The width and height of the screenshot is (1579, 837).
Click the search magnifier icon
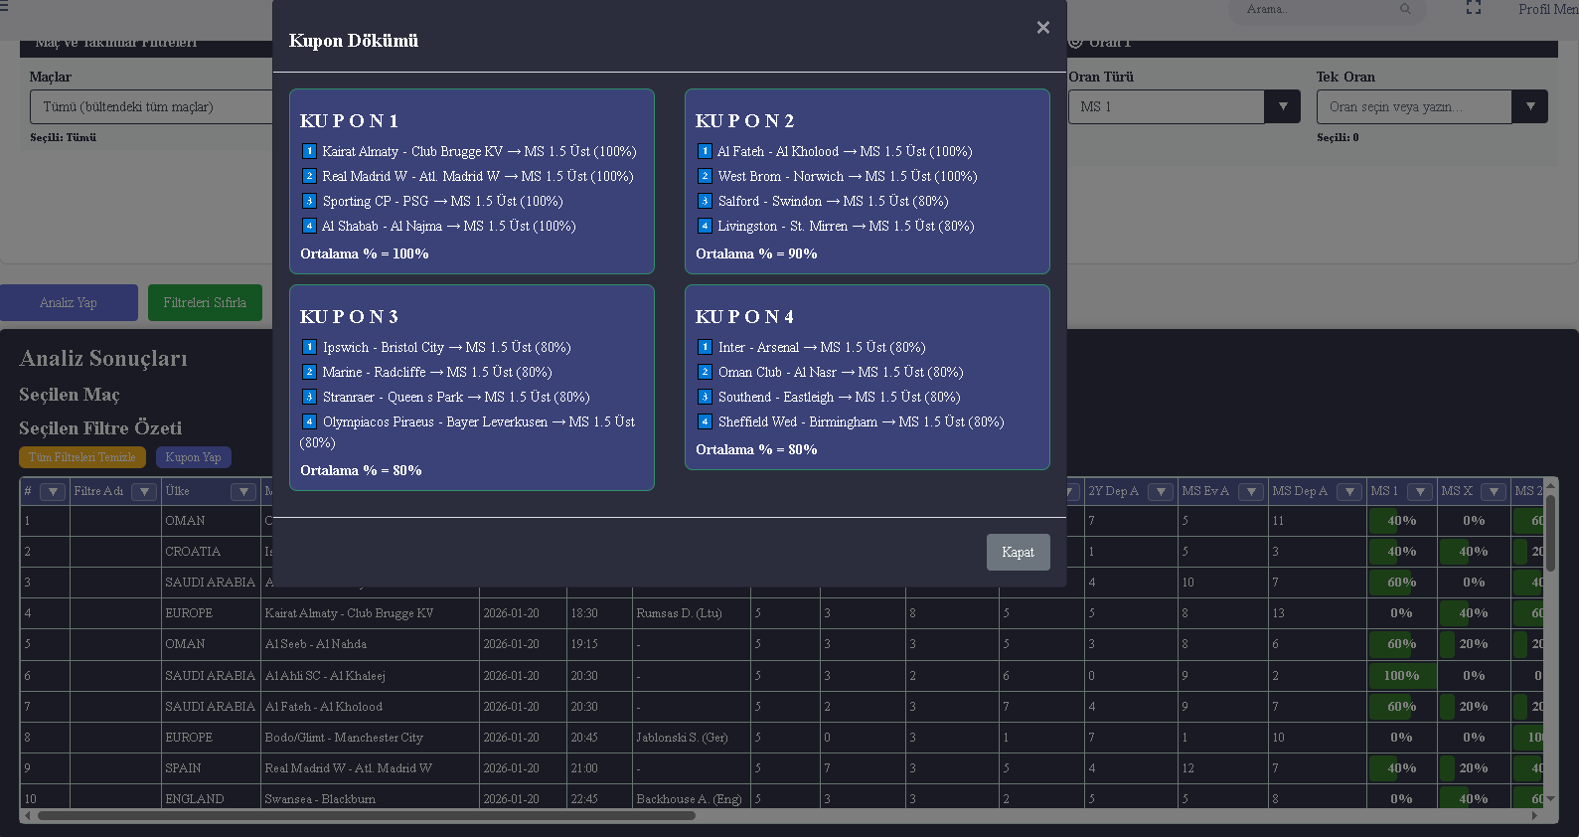1405,9
